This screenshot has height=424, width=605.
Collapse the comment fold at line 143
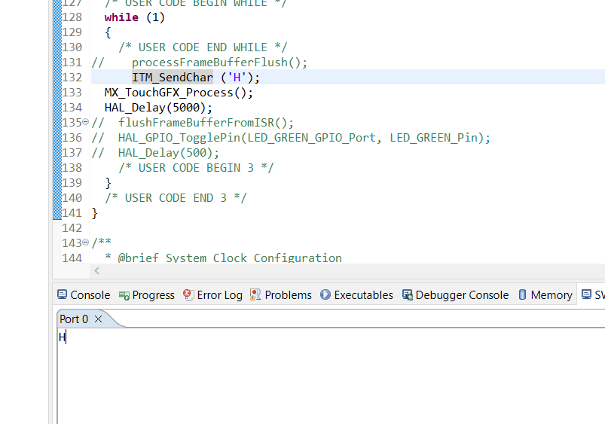(86, 243)
